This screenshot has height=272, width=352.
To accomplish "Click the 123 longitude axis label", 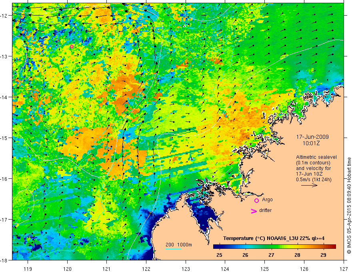I will coord(186,269).
